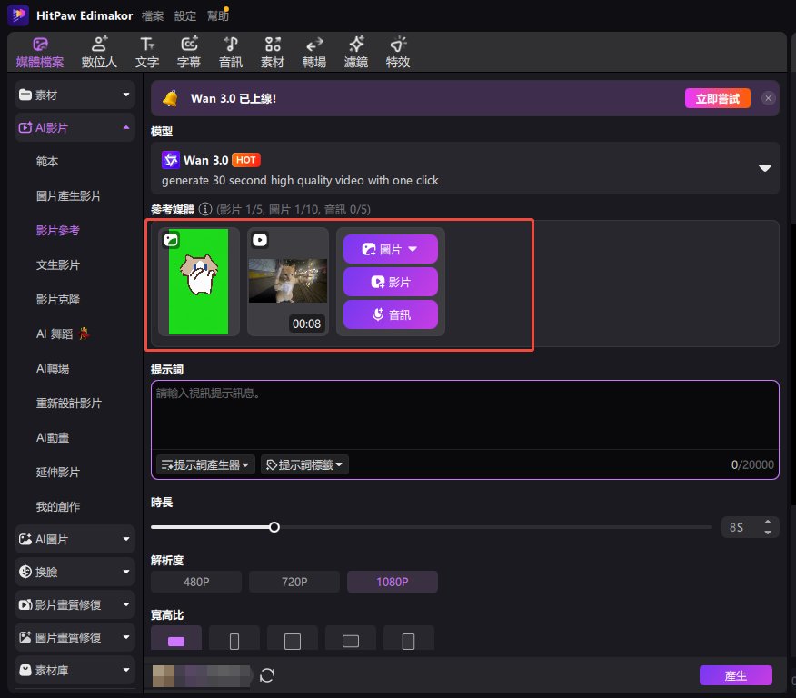The width and height of the screenshot is (796, 698).
Task: Open the 圖片 add image dropdown
Action: click(x=391, y=249)
